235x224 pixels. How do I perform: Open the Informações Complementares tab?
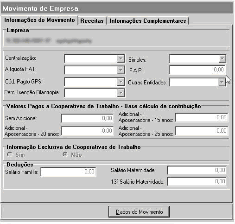coord(147,21)
